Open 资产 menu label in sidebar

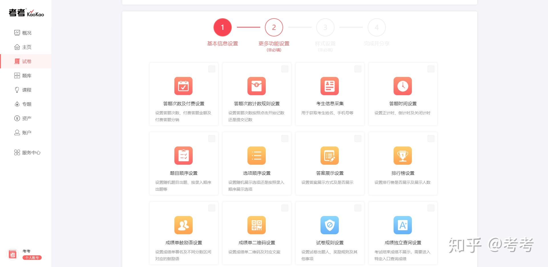coord(27,118)
